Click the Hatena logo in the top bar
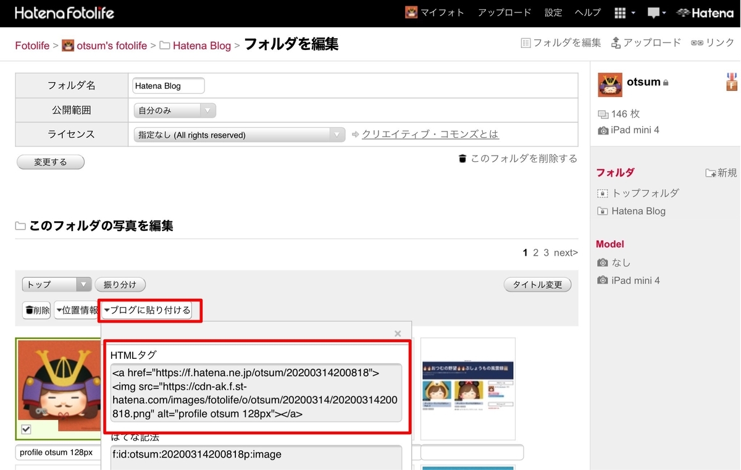This screenshot has width=741, height=470. pos(705,12)
